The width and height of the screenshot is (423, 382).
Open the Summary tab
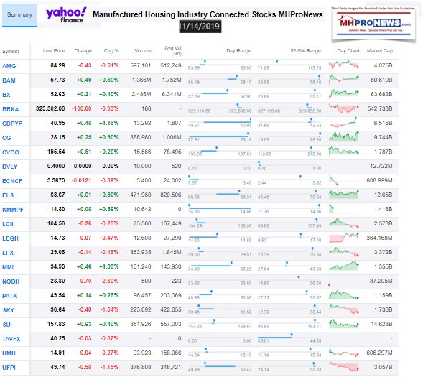19,15
